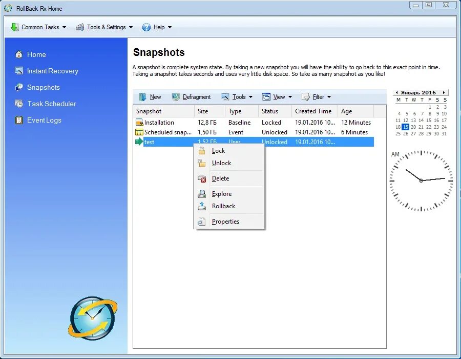Click the New snapshot button label

156,97
